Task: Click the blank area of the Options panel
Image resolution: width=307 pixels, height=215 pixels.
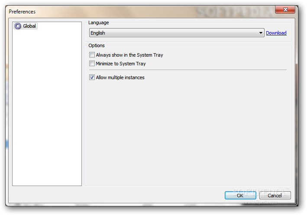Action: (x=188, y=133)
